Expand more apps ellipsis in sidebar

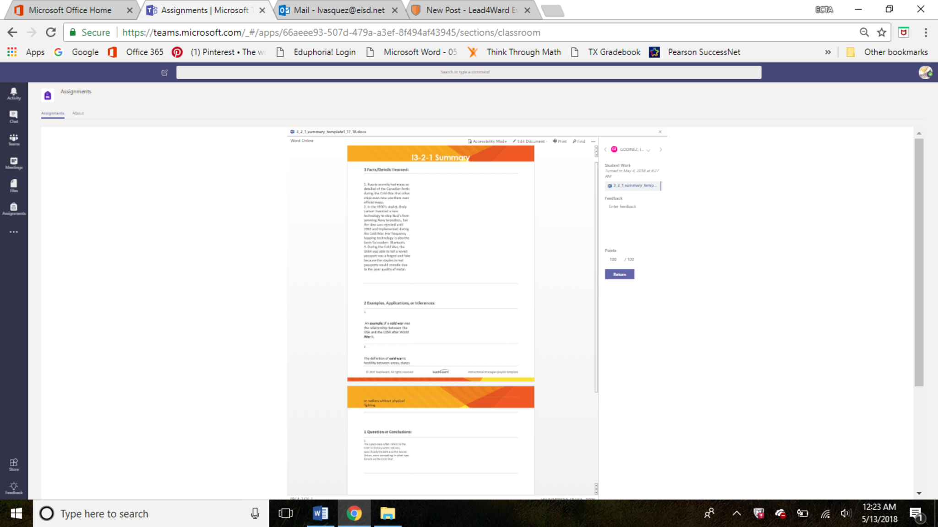(x=14, y=232)
